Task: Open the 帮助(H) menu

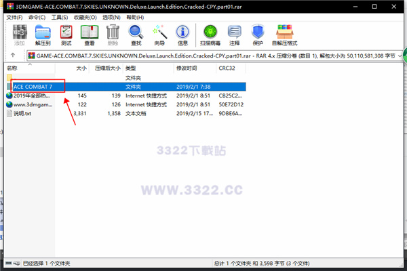Action: pos(135,18)
